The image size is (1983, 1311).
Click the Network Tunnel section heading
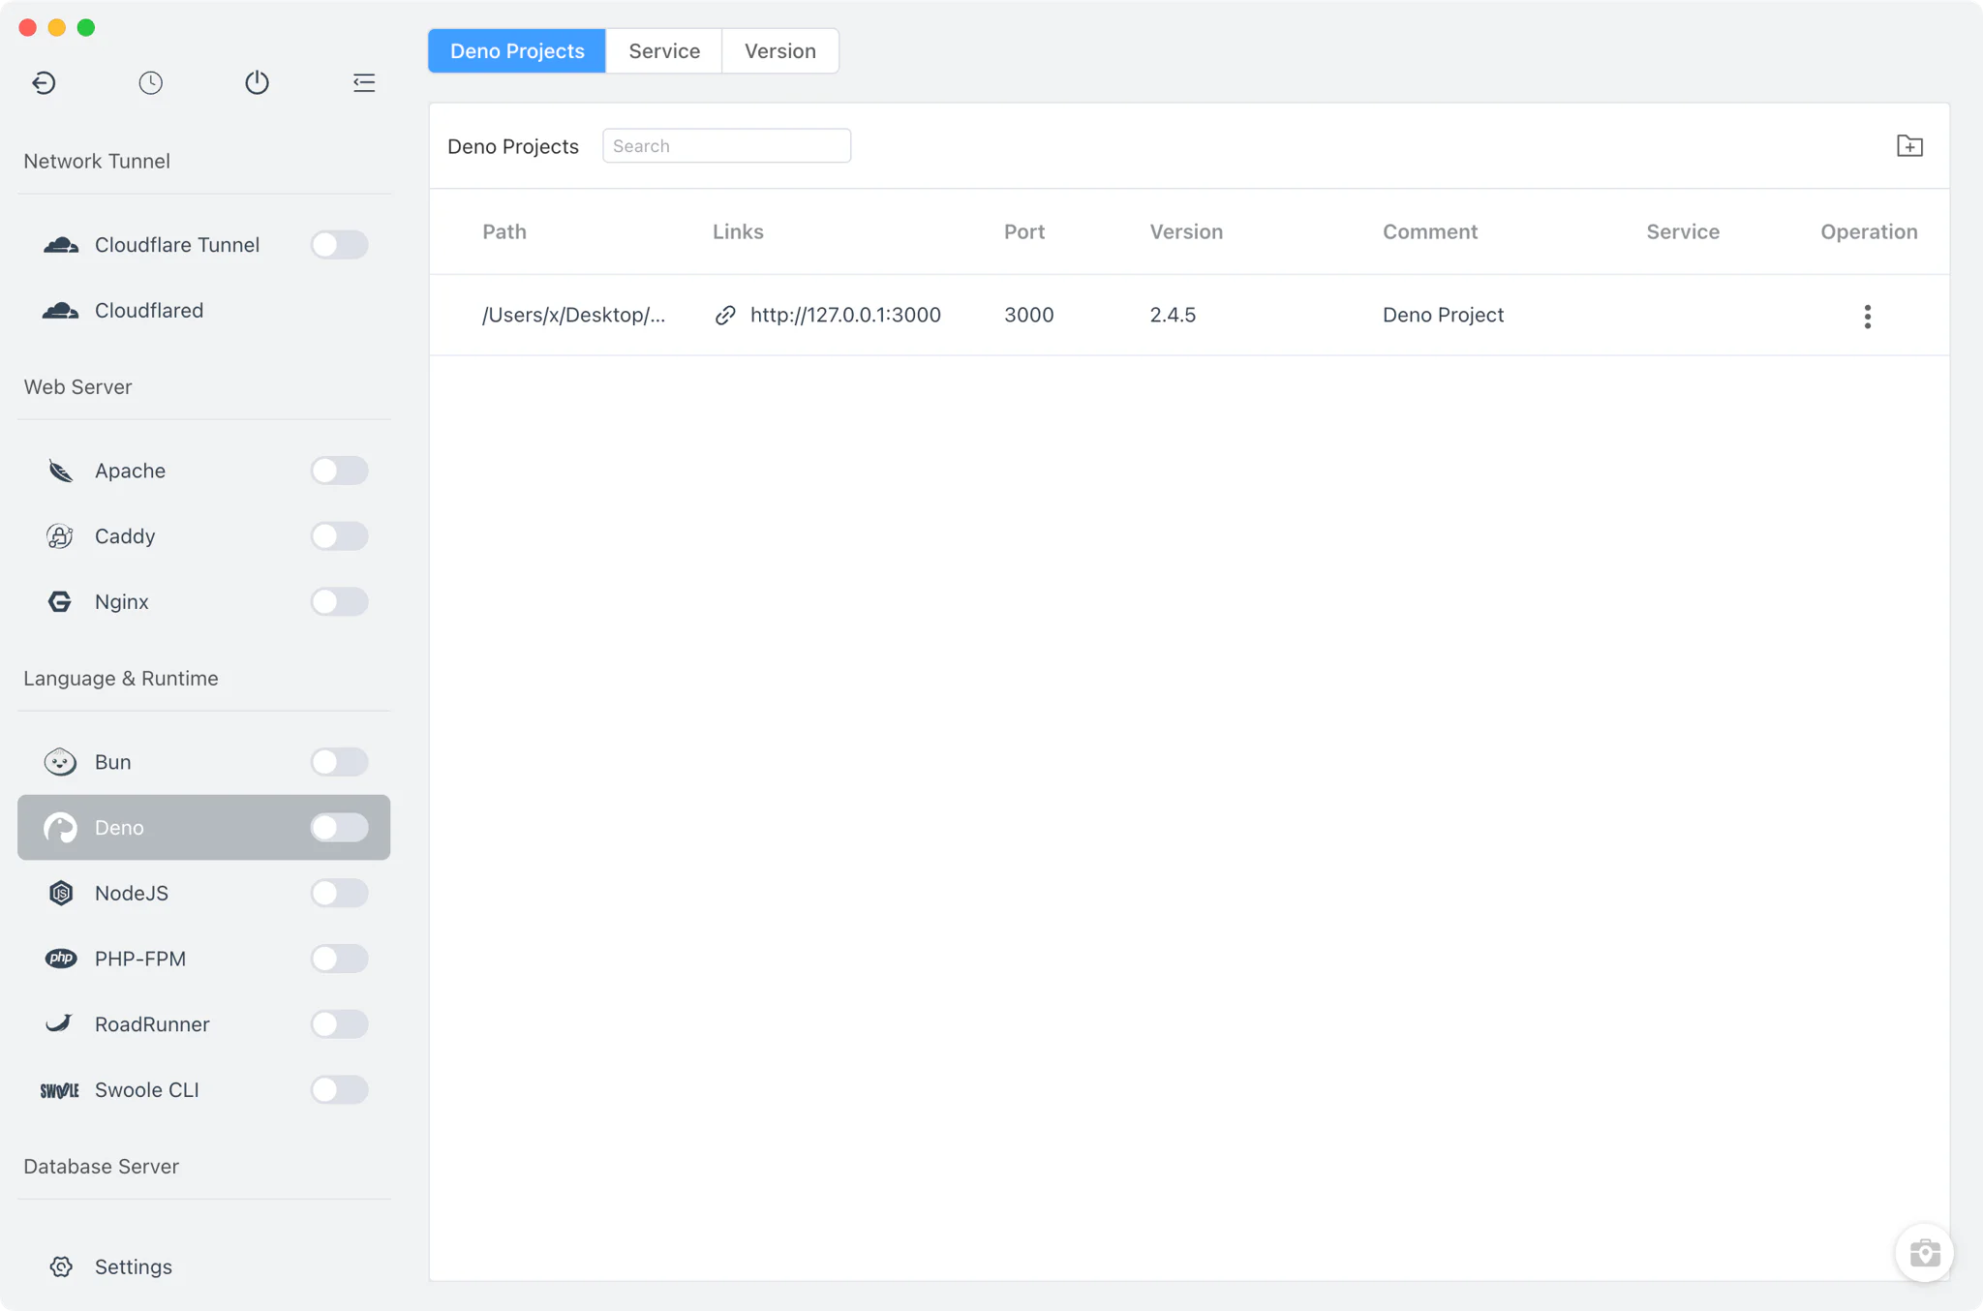pyautogui.click(x=97, y=162)
